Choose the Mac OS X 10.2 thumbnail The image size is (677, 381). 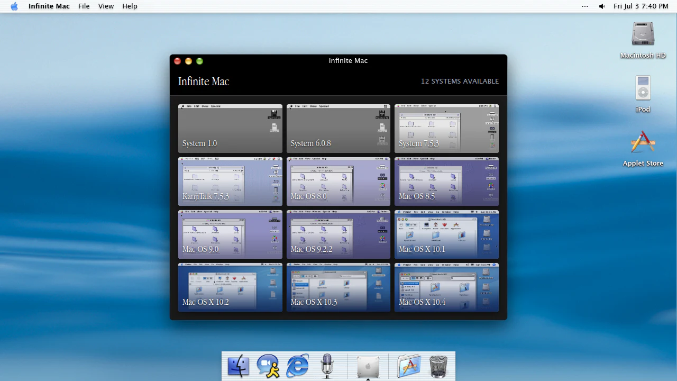click(x=230, y=287)
